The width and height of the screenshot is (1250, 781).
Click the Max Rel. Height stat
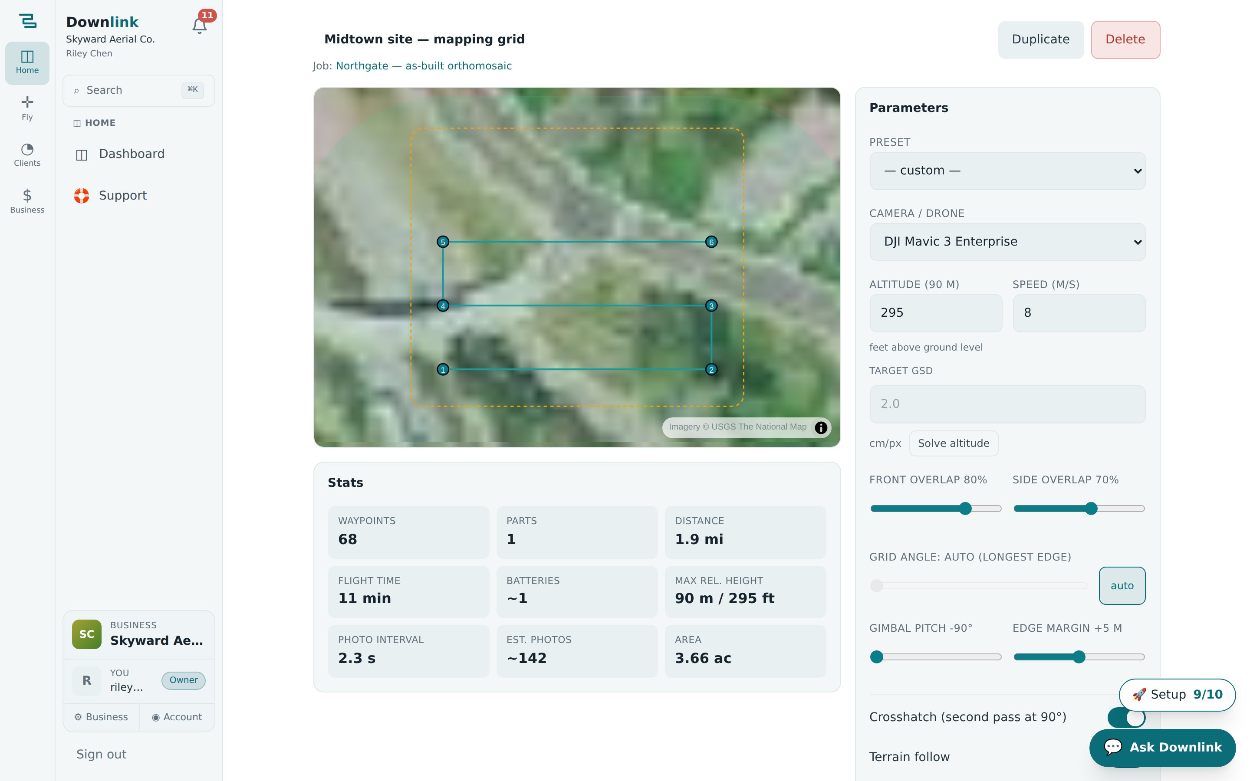pos(745,591)
